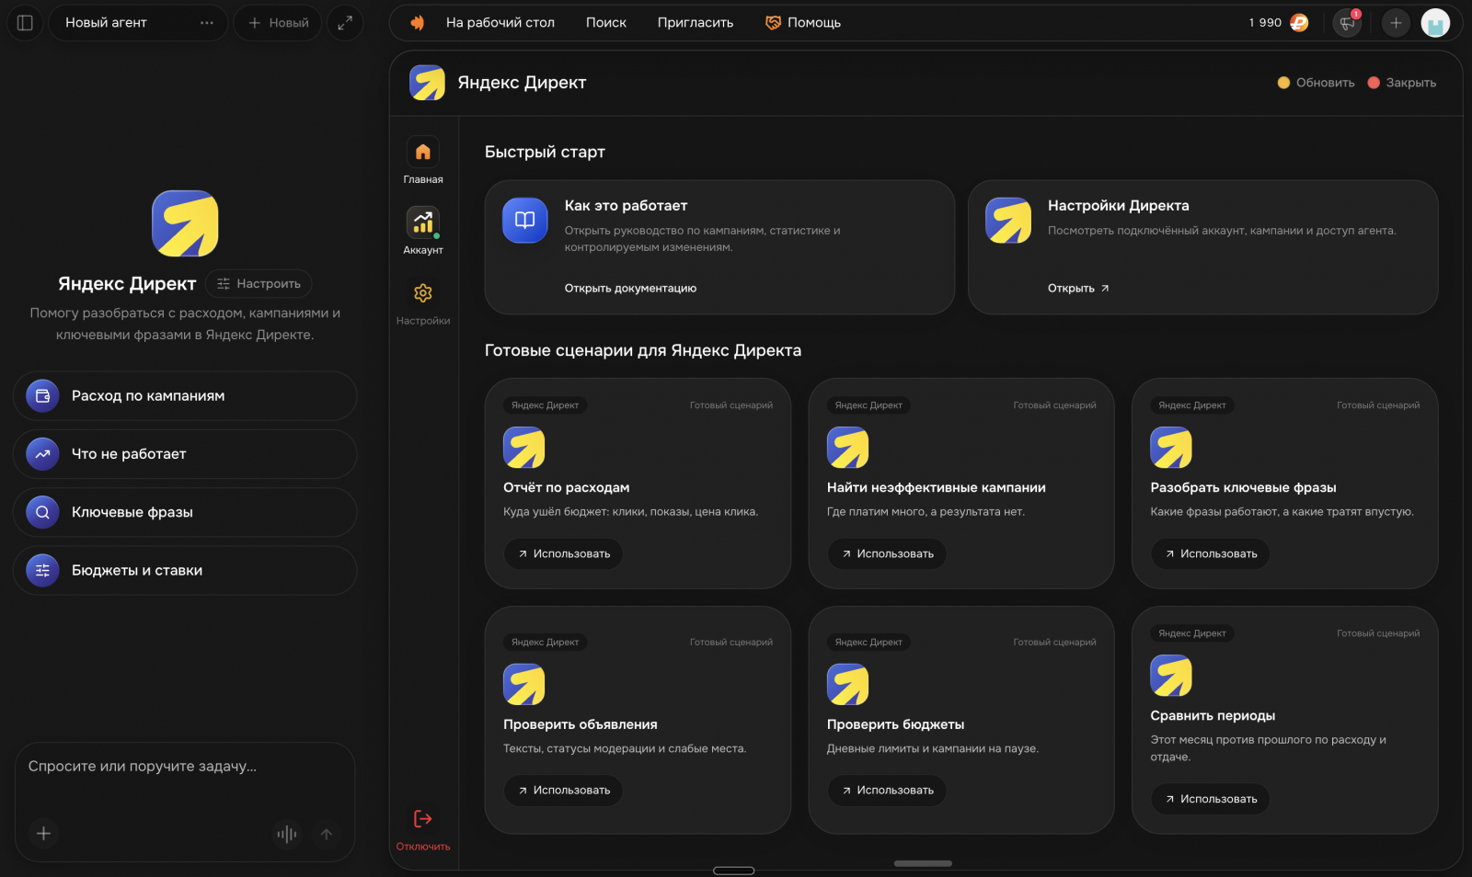Expand the chat panel with arrows icon
Screen dimensions: 1472x877
tap(345, 23)
